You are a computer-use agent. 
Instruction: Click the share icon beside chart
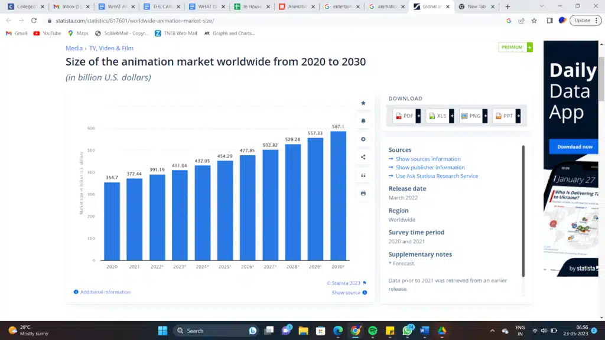pos(363,157)
